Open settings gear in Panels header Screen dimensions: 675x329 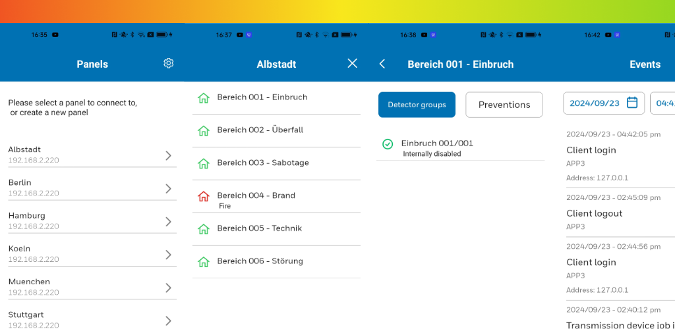(168, 64)
